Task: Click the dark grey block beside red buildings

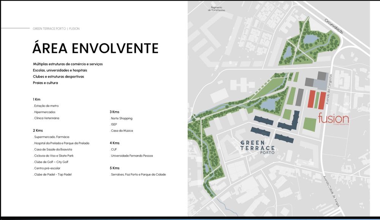Action: pos(300,97)
